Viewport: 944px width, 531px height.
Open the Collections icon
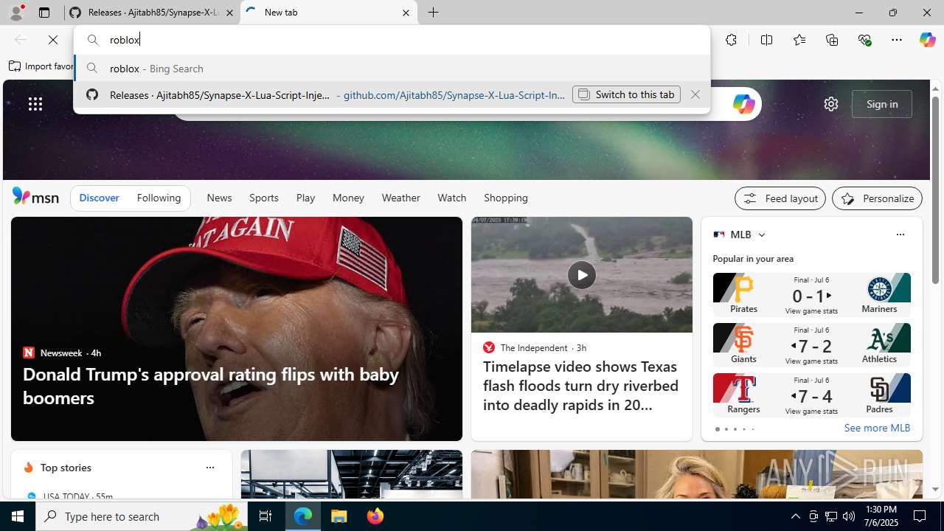pyautogui.click(x=832, y=40)
